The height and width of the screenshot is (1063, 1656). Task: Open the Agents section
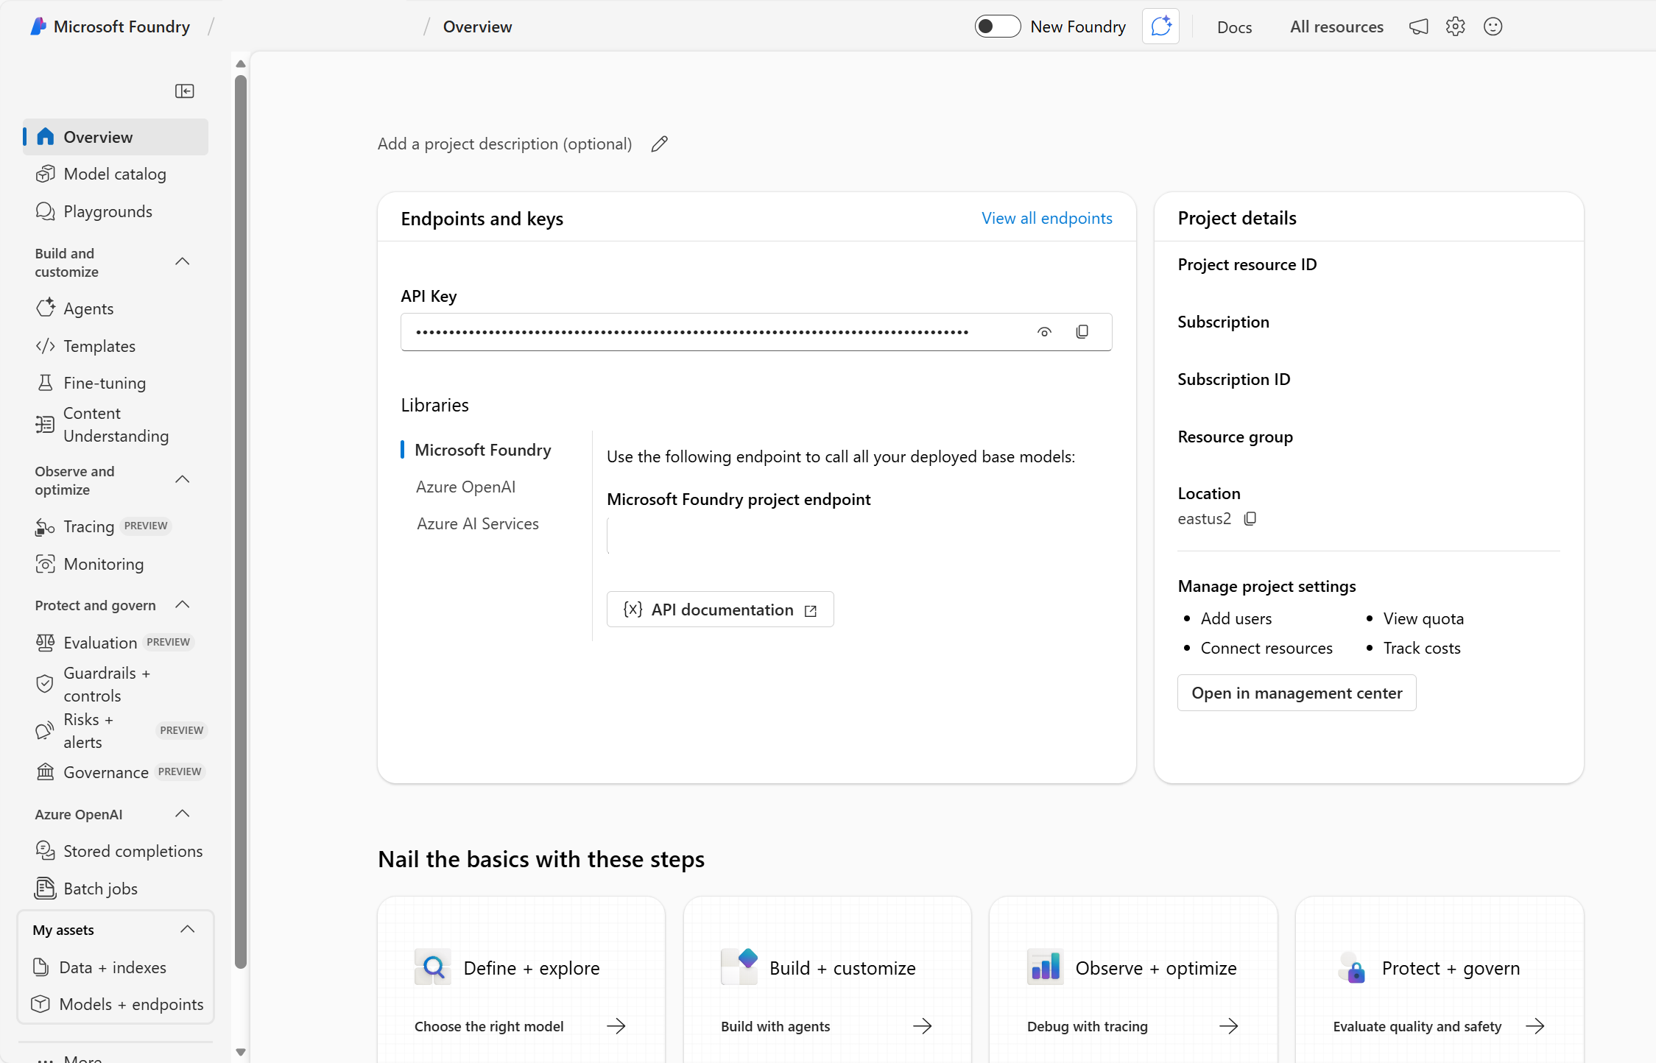point(88,308)
